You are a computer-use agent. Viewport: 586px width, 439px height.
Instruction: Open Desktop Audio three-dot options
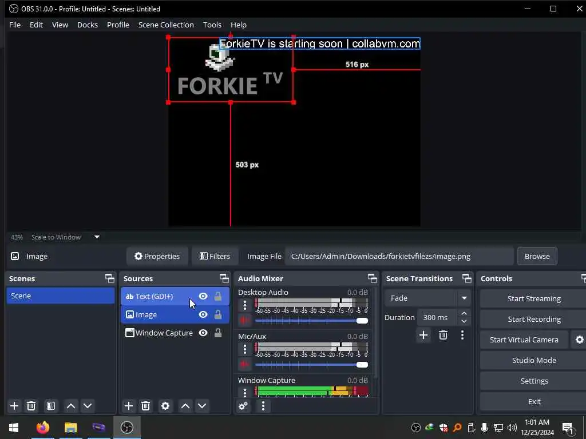[x=245, y=305]
